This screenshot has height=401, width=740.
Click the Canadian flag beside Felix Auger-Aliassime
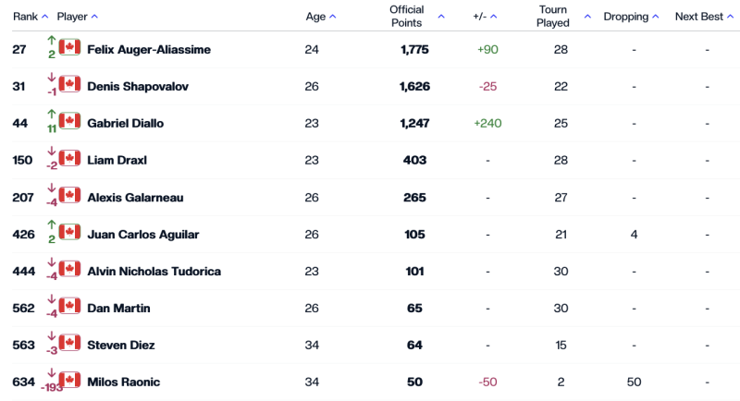click(x=70, y=47)
